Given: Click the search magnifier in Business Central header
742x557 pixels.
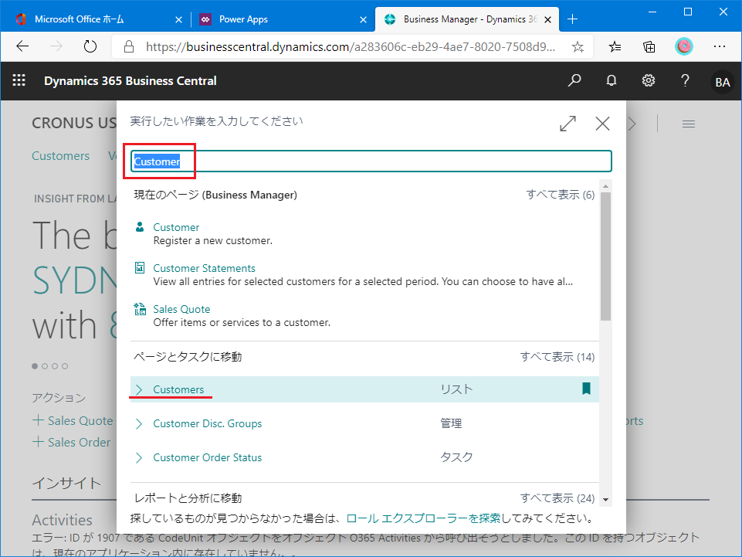Looking at the screenshot, I should (574, 80).
